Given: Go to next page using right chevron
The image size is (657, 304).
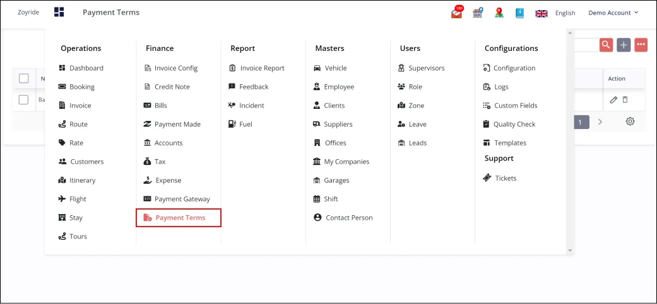Looking at the screenshot, I should click(600, 122).
